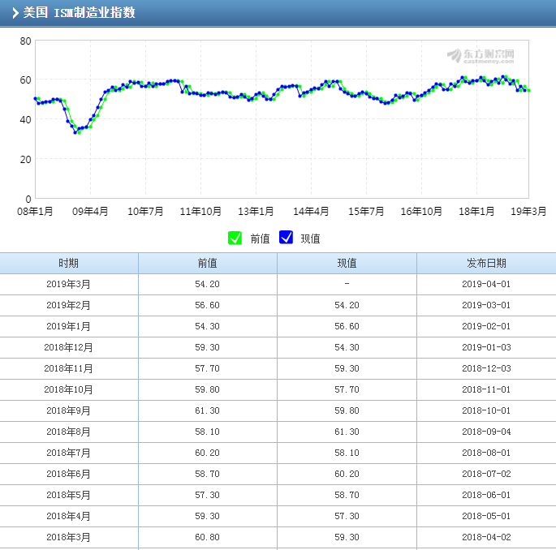
Task: Toggle the green 前值 legend checkbox
Action: coord(235,238)
